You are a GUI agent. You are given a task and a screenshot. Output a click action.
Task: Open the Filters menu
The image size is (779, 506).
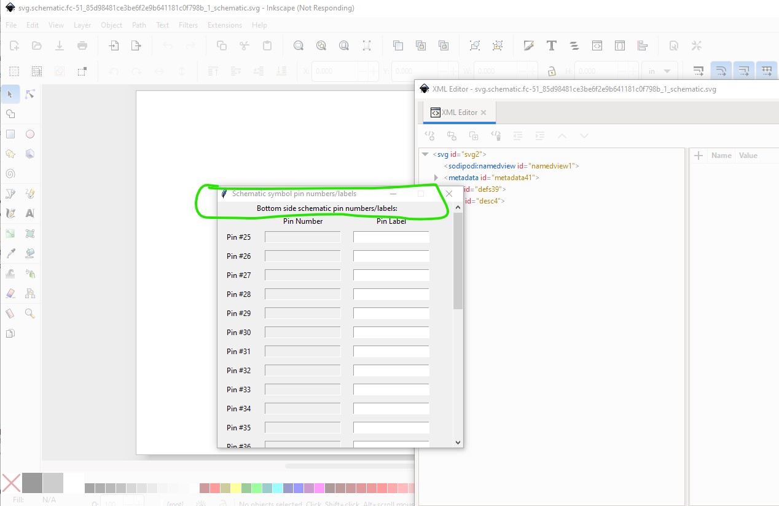click(189, 25)
